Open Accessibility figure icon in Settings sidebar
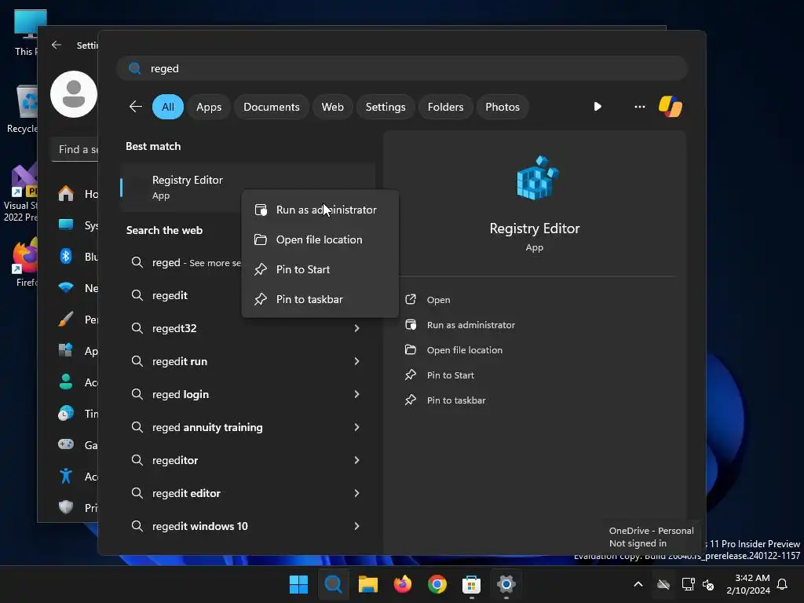The image size is (804, 603). [66, 476]
